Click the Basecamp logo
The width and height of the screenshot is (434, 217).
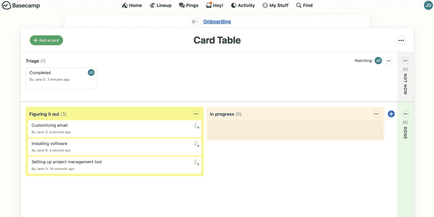(x=21, y=5)
